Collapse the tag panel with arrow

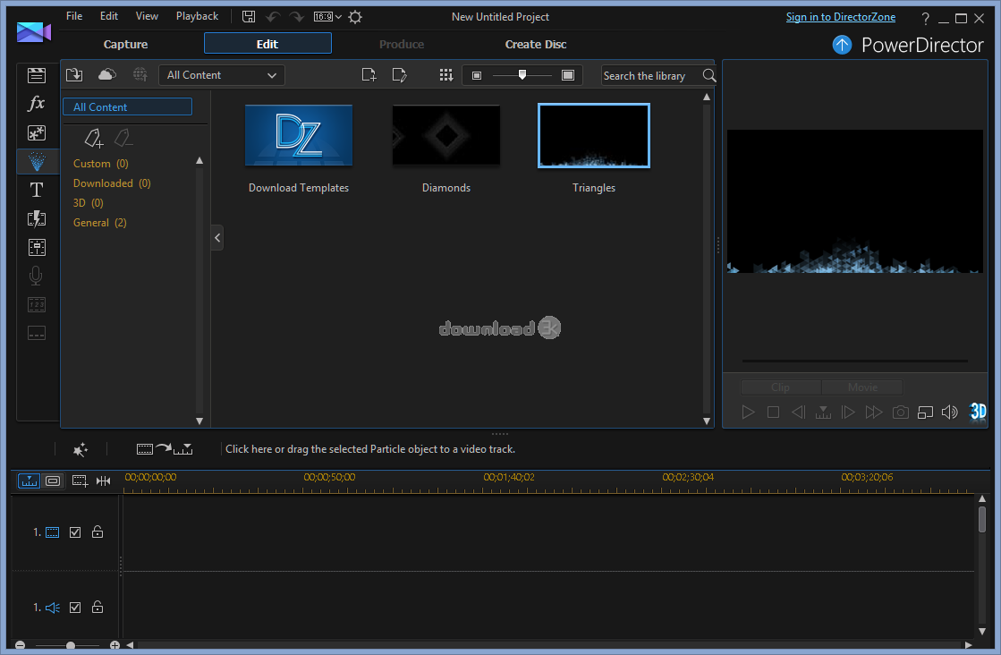click(x=217, y=238)
